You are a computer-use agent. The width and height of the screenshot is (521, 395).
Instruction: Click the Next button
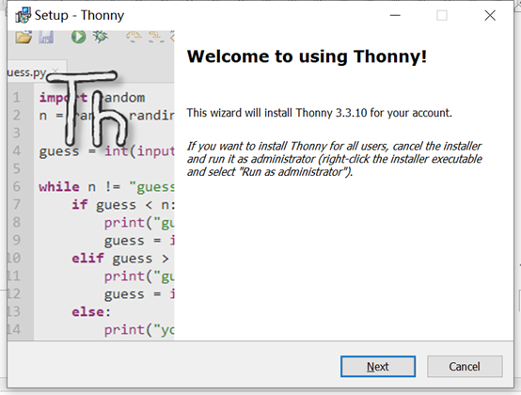(x=378, y=367)
